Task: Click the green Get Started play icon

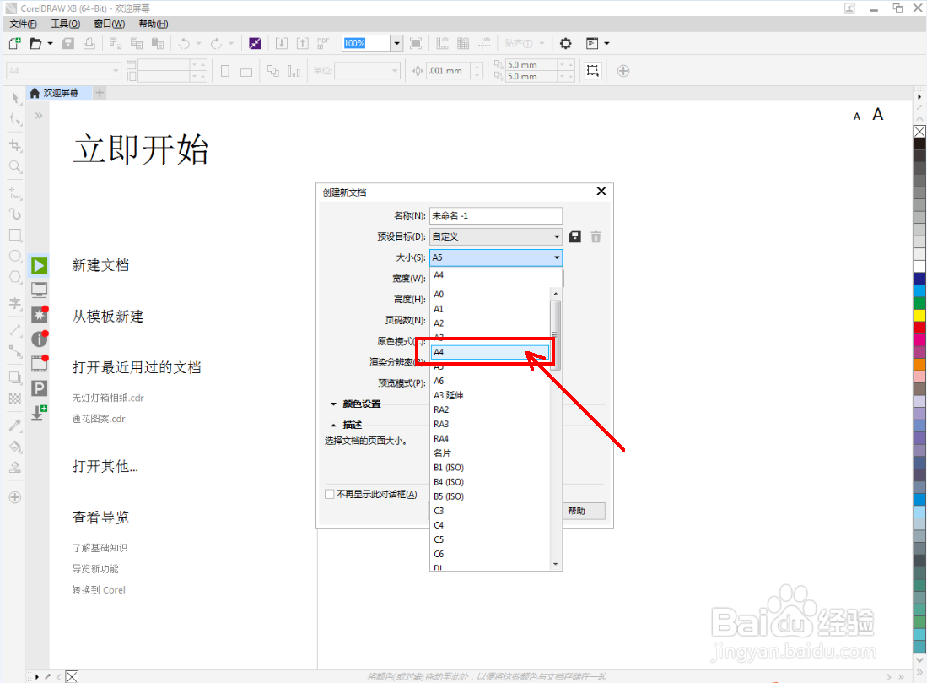Action: click(x=39, y=266)
